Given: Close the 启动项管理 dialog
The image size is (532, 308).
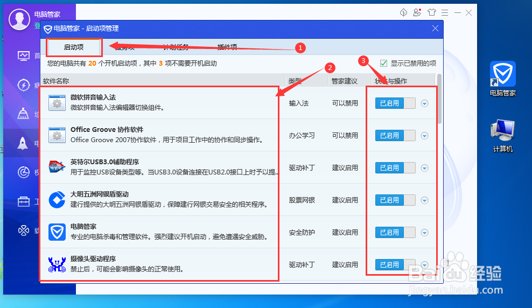Looking at the screenshot, I should tap(435, 29).
